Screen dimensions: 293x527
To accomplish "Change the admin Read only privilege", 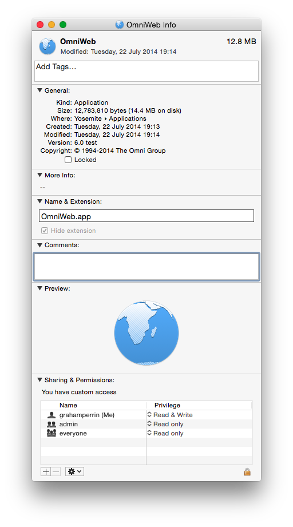I will coord(165,424).
